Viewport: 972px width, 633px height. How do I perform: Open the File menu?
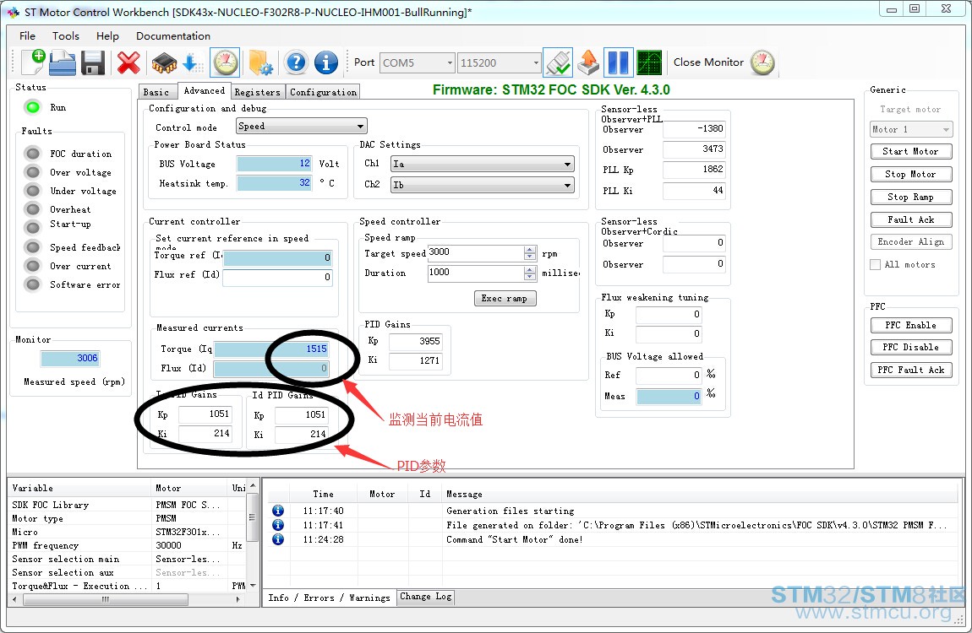[27, 36]
